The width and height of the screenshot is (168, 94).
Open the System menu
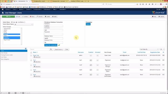(x=8, y=9)
